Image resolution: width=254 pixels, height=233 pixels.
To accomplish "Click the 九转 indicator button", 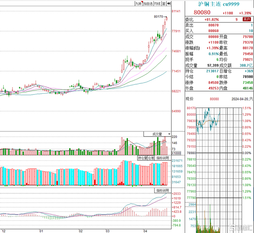I will (139, 4).
